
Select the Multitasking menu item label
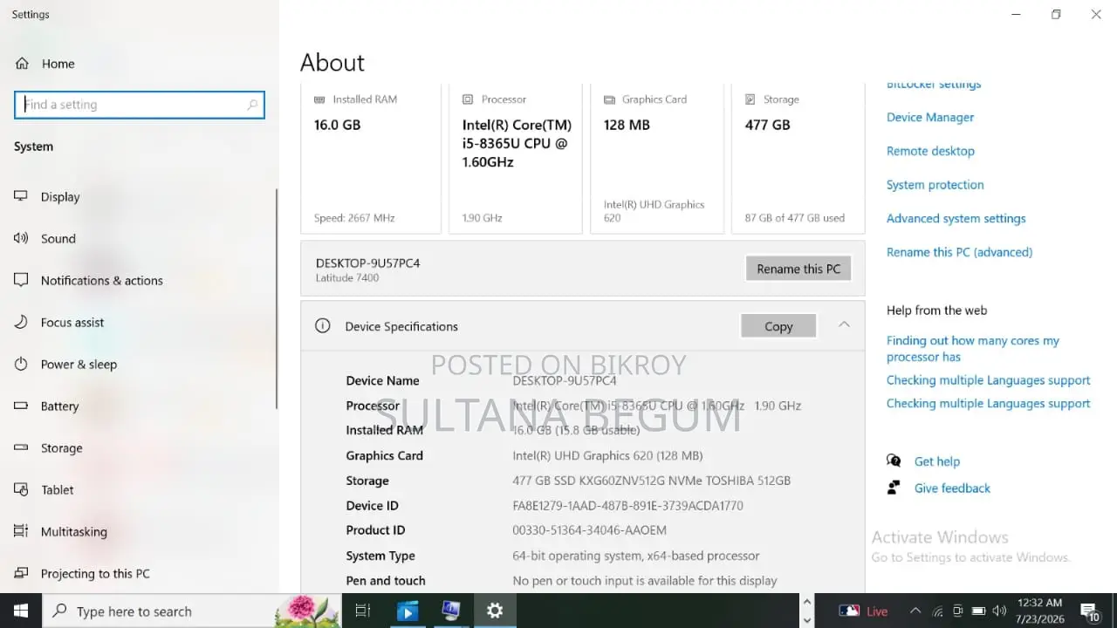click(74, 532)
